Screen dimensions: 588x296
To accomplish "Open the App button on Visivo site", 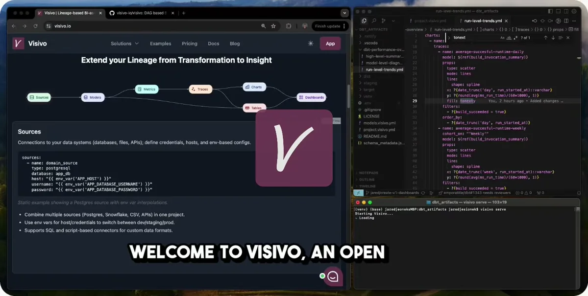I will [x=330, y=44].
